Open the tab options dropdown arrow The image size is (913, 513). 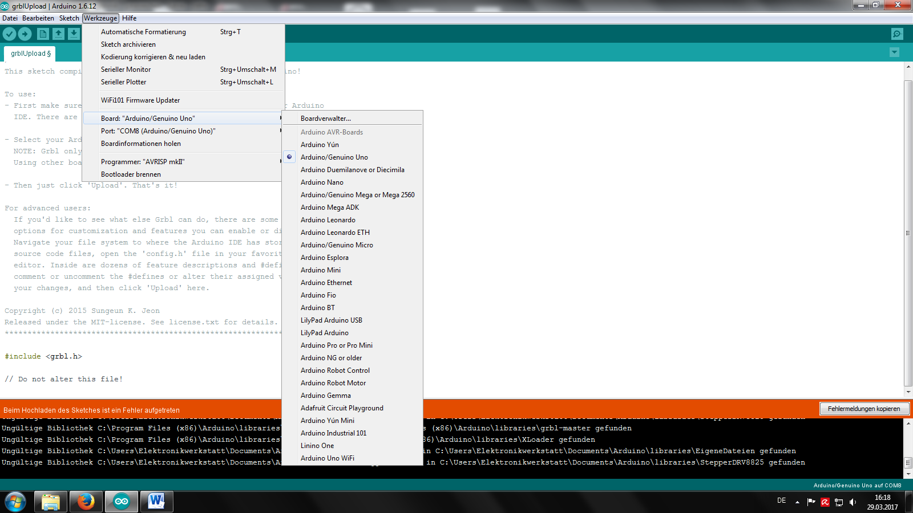click(x=894, y=52)
